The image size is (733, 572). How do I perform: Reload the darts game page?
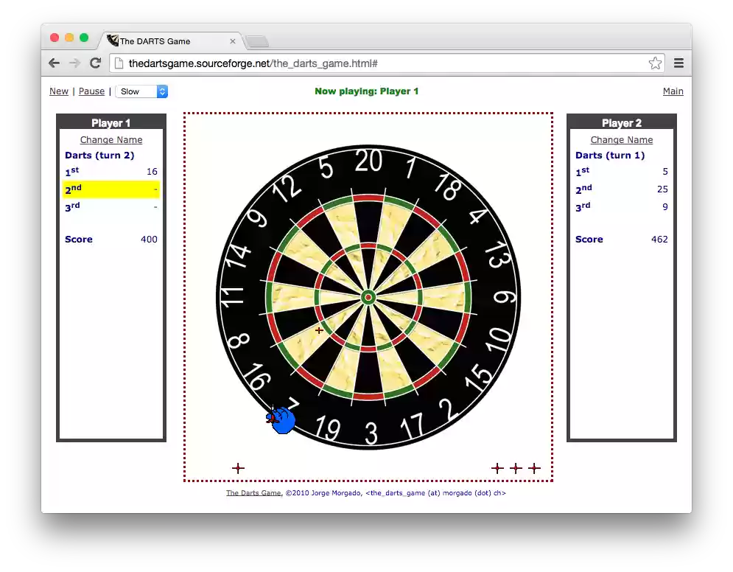[x=95, y=63]
